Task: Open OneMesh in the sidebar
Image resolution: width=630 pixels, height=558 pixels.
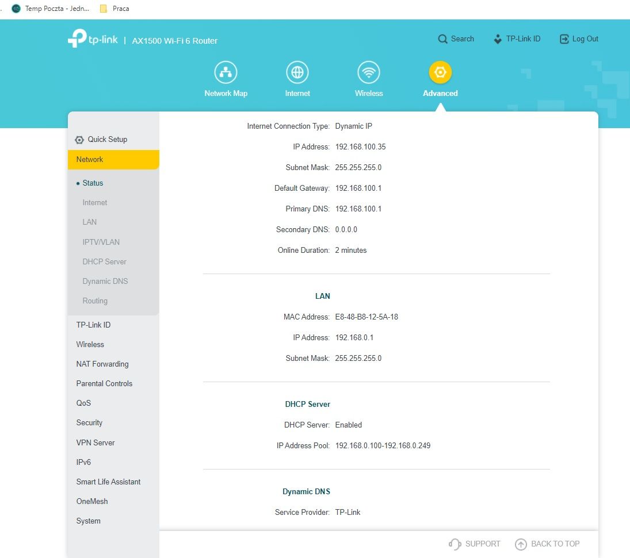Action: [92, 502]
